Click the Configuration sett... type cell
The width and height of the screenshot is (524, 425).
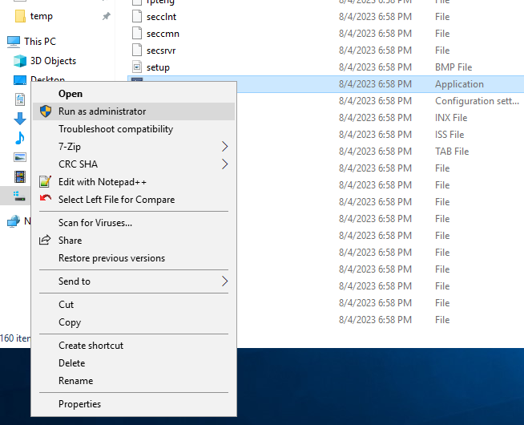[x=477, y=101]
